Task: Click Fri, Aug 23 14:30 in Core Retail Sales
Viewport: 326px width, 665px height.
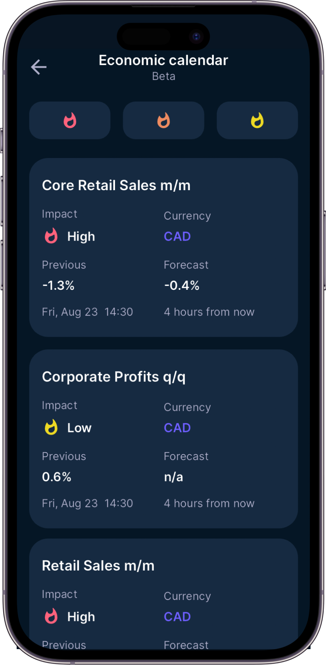Action: pos(87,312)
